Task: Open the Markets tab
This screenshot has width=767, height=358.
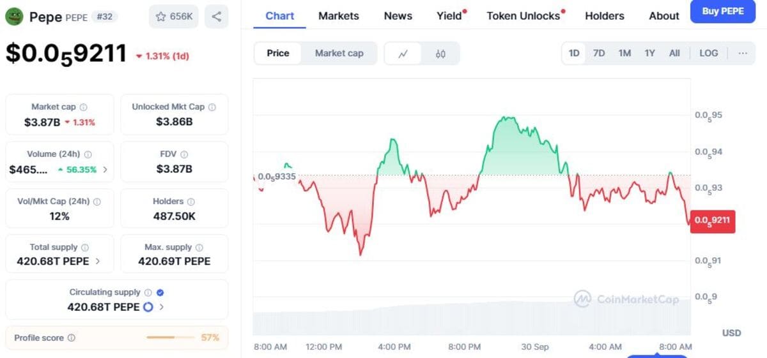Action: click(339, 16)
